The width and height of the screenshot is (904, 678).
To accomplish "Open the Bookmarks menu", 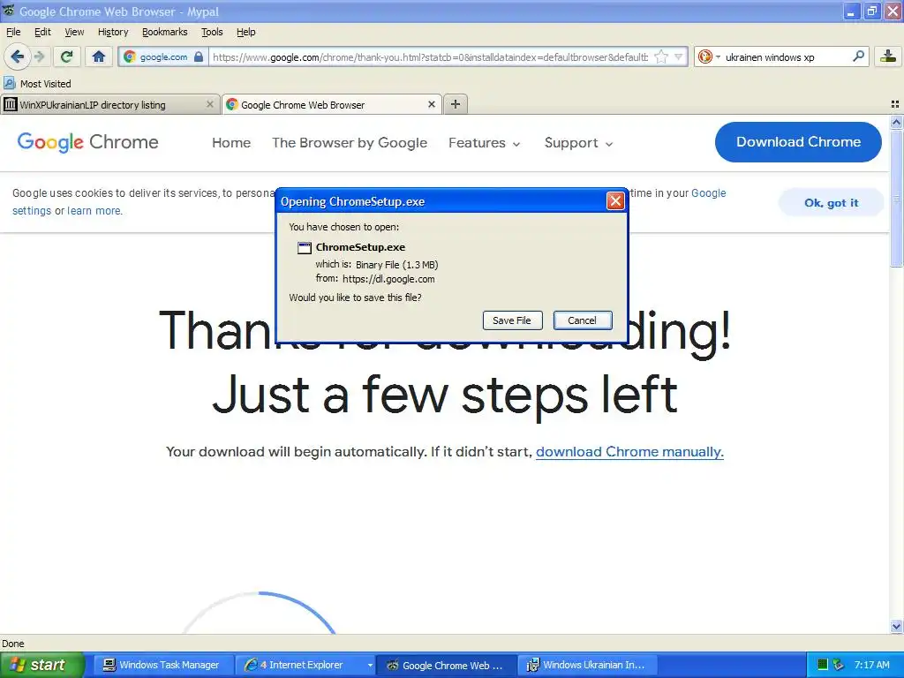I will (165, 32).
